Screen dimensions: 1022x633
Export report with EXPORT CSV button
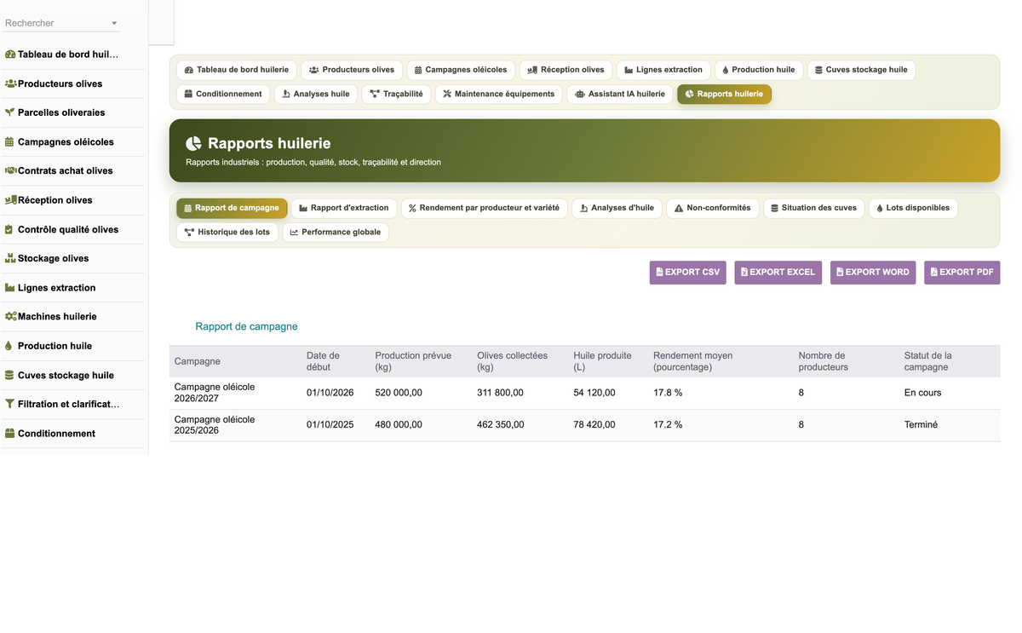point(688,273)
